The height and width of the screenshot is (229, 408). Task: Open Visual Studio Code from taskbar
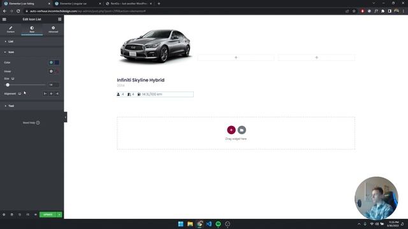(x=208, y=224)
